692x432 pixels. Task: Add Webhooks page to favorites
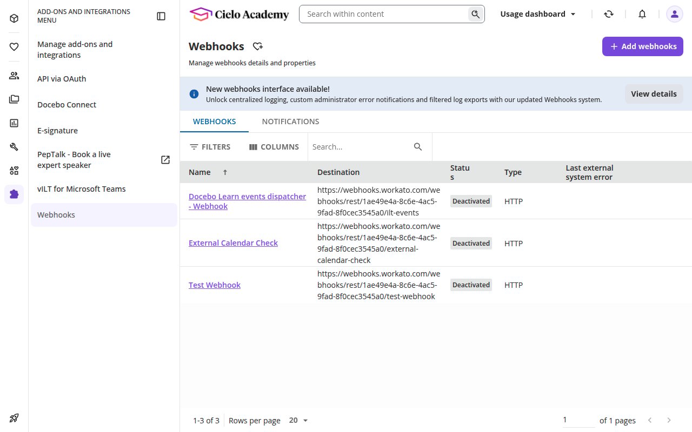(258, 46)
